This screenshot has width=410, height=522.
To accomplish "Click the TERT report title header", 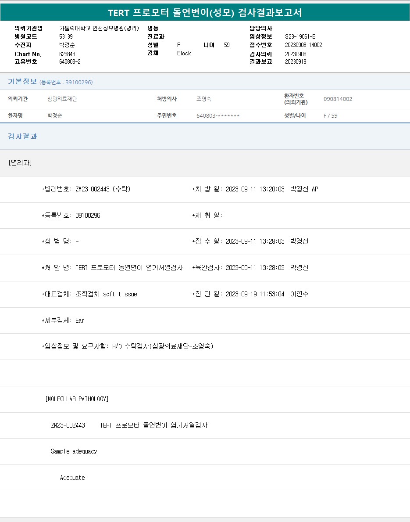I will point(205,13).
